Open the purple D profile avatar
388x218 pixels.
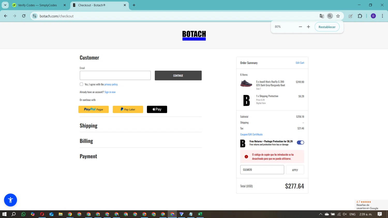point(373,16)
